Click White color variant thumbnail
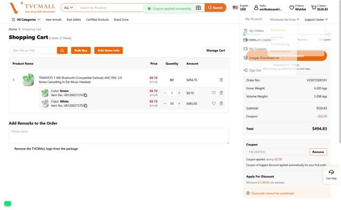 click(x=45, y=104)
